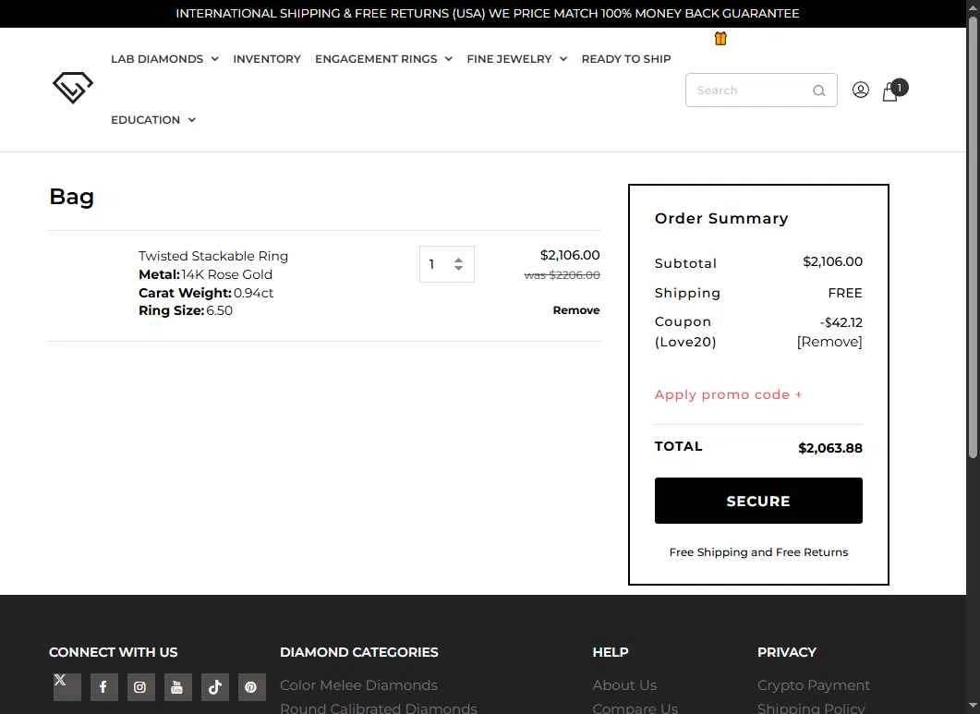Visit the Instagram social page
980x714 pixels.
point(140,687)
